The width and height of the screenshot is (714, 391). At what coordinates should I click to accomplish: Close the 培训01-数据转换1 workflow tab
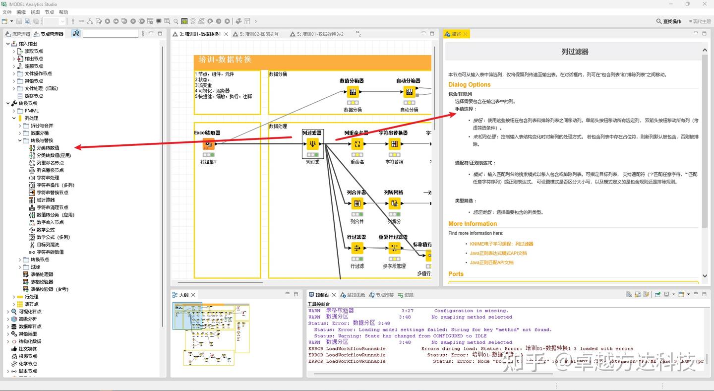[226, 34]
